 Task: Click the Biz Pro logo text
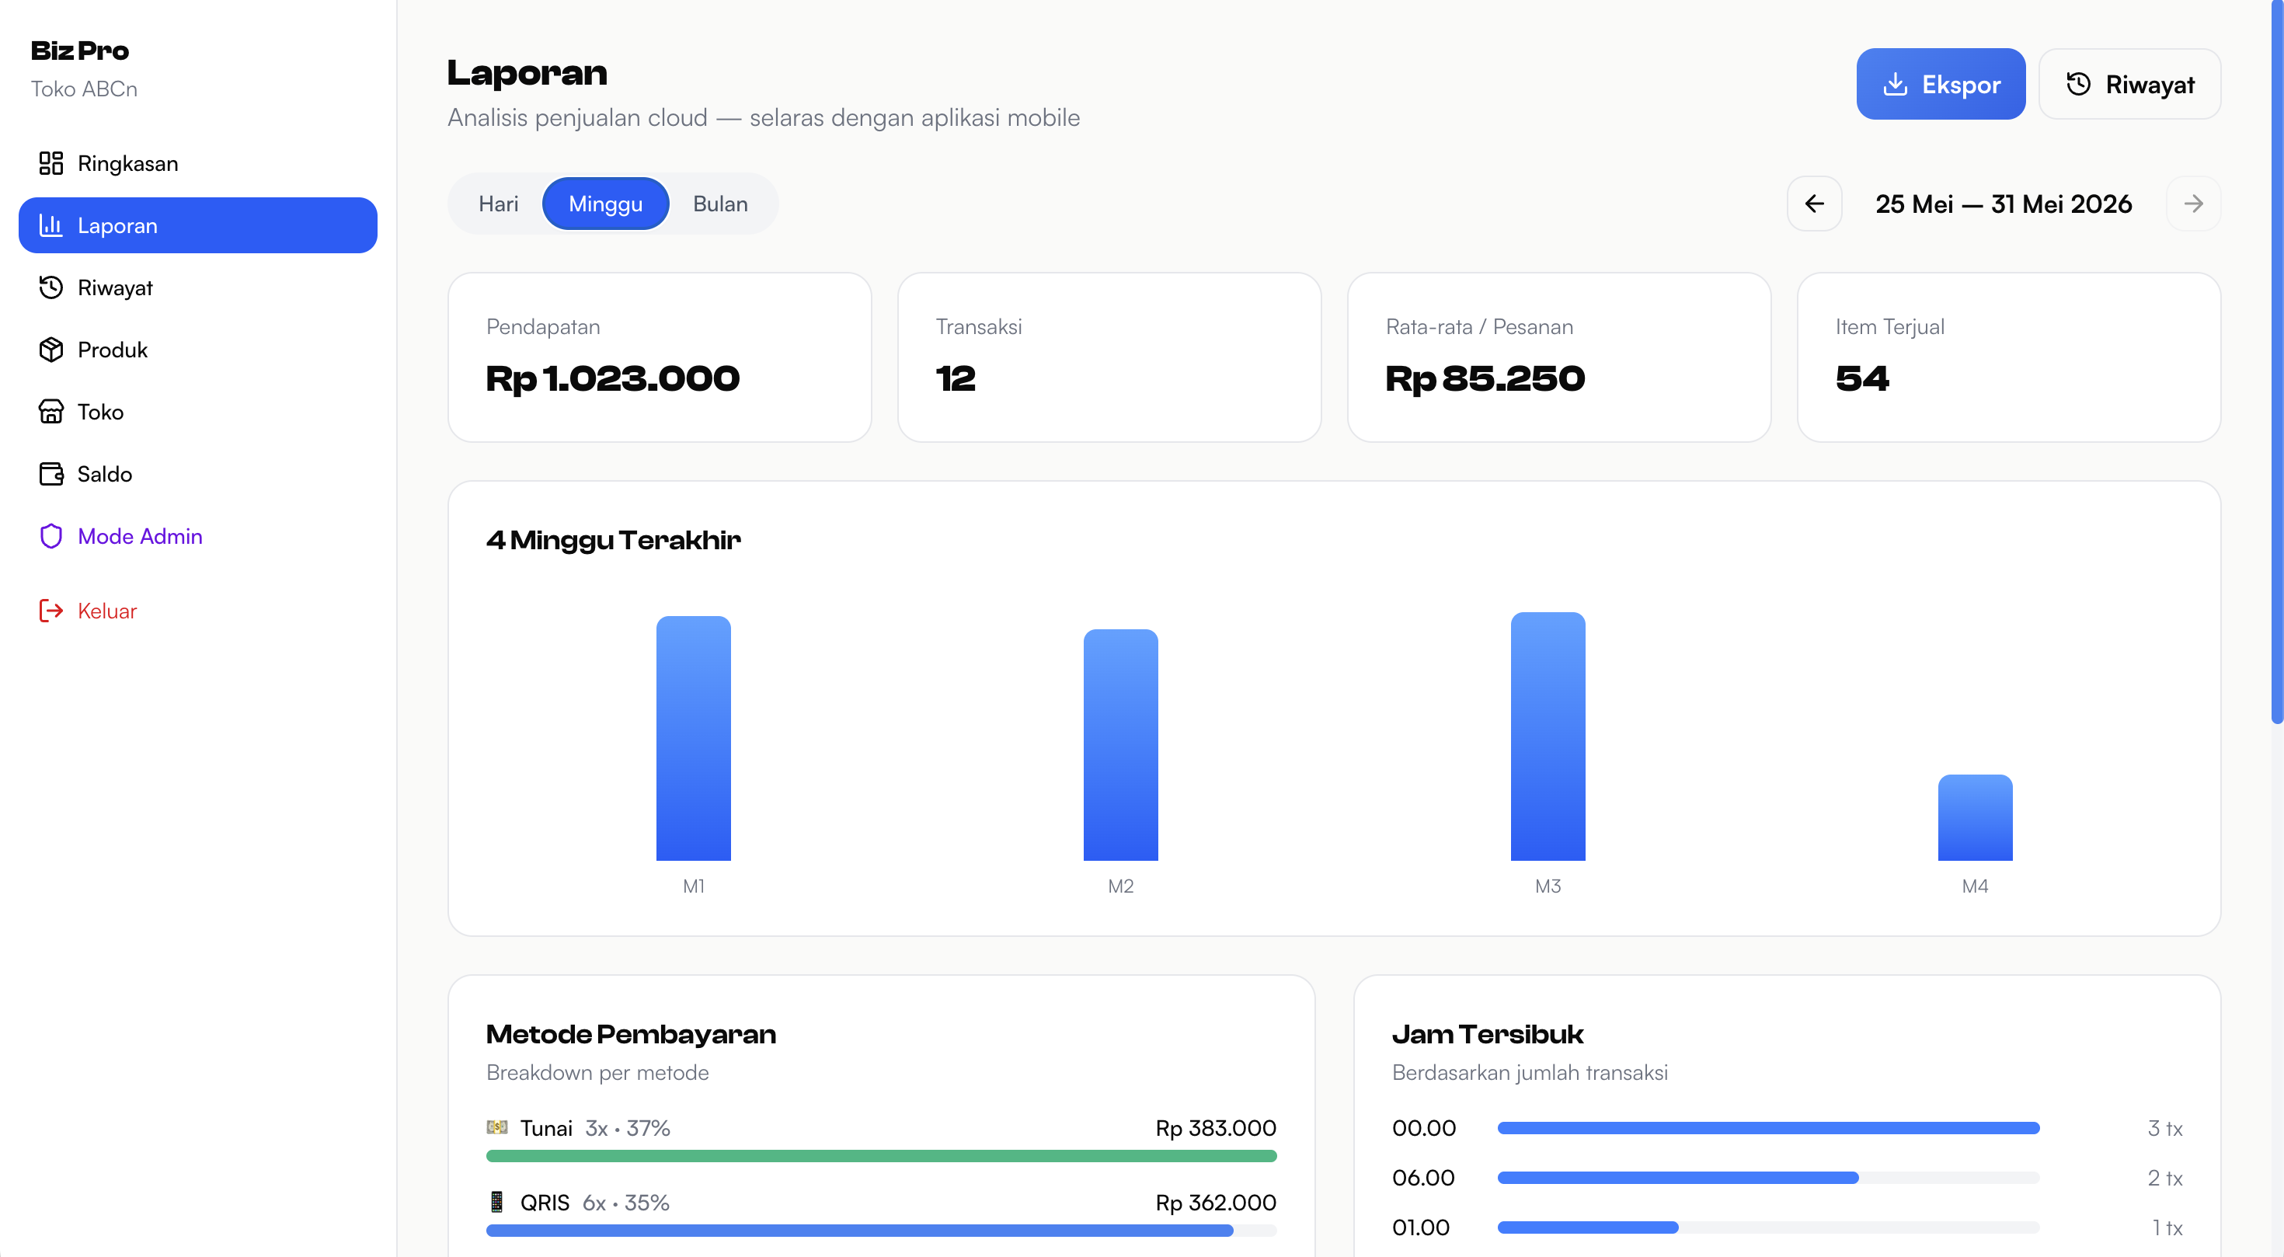click(80, 50)
